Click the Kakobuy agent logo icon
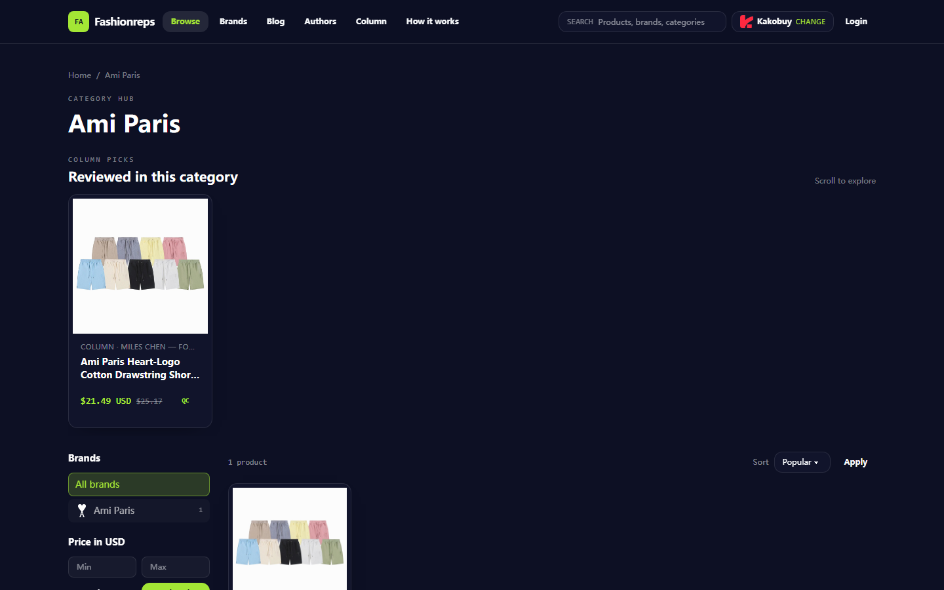 click(746, 22)
